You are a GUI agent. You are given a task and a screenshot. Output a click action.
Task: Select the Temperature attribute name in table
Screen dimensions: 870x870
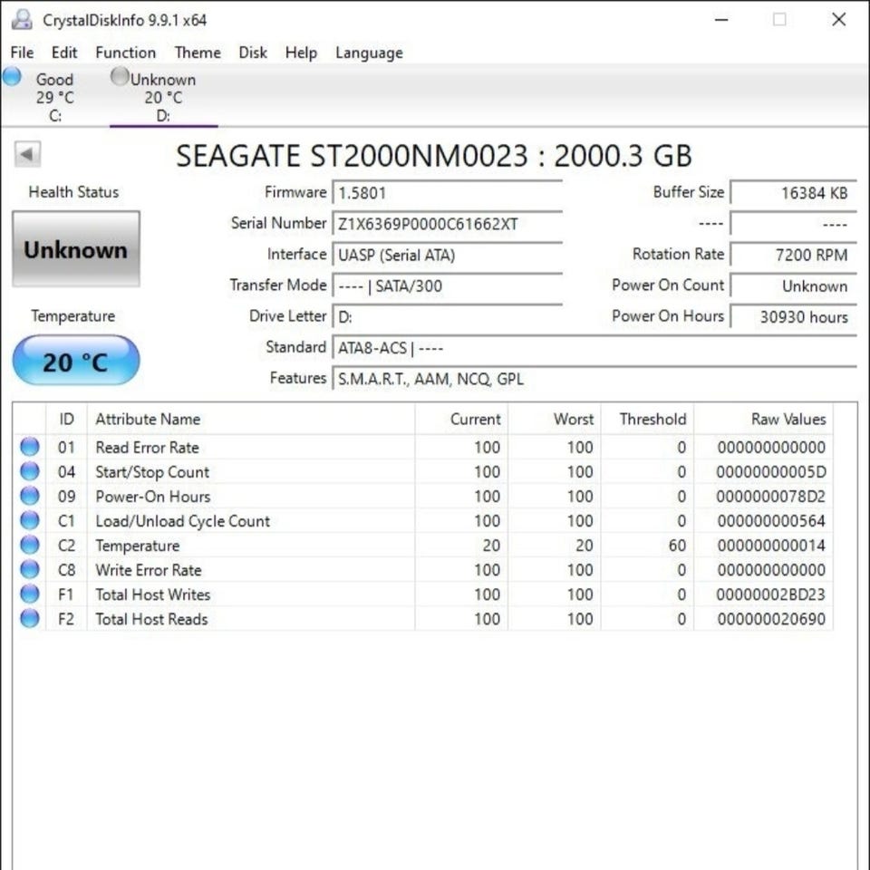[x=138, y=546]
